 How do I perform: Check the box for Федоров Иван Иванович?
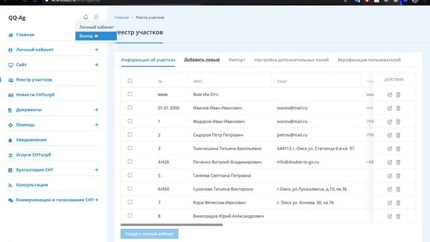(x=130, y=121)
